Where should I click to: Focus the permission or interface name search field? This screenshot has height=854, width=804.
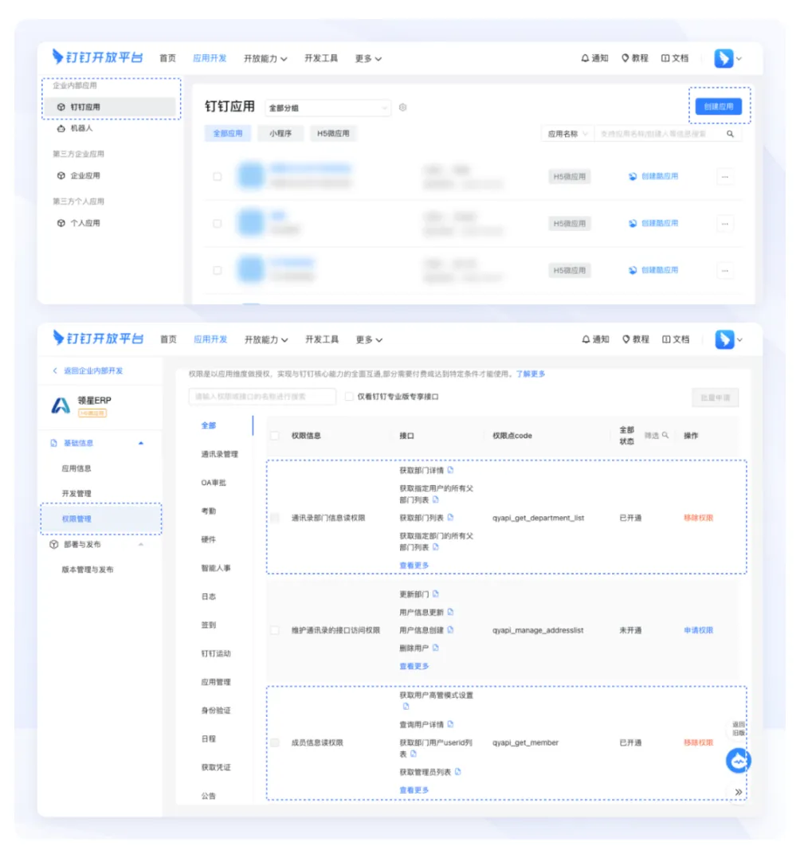tap(262, 397)
